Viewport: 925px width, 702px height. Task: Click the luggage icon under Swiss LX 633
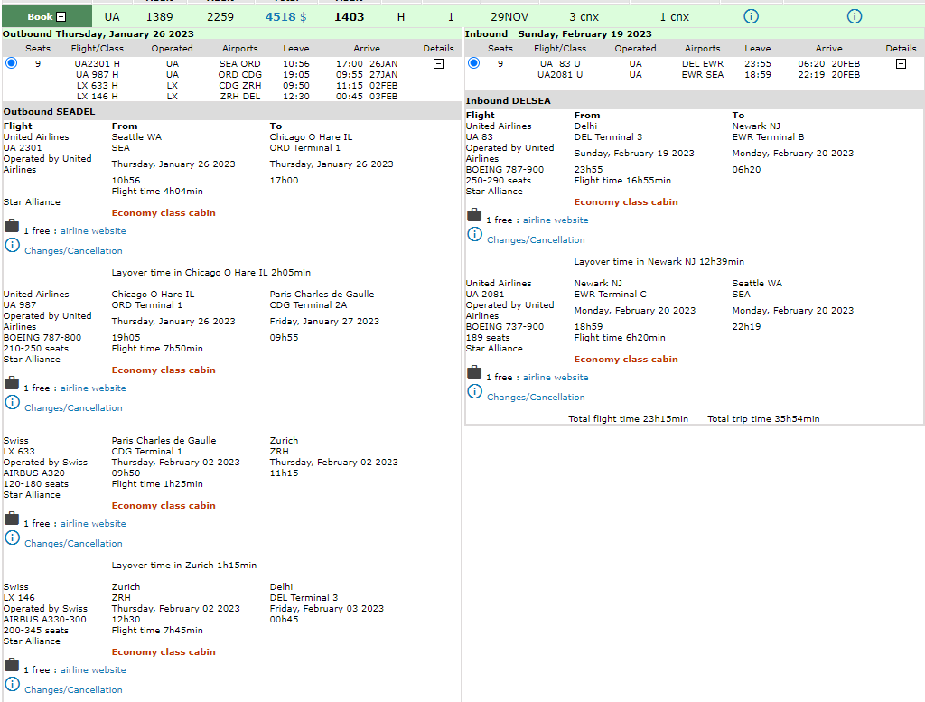tap(12, 519)
